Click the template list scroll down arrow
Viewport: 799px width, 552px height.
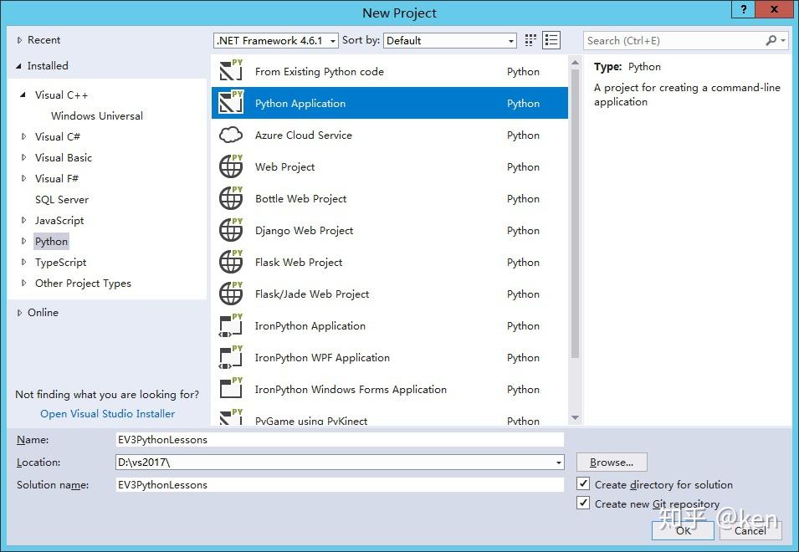click(575, 417)
